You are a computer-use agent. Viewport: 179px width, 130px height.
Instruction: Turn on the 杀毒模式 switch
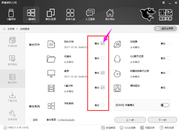click(165, 105)
